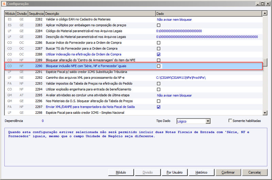The width and height of the screenshot is (272, 180).
Task: Toggle checkbox for Bloquear alteração do Centro de Armazenagem
Action: (x=158, y=60)
